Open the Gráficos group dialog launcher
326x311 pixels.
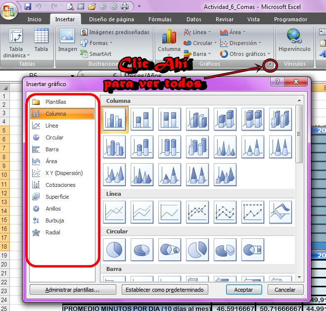tap(270, 64)
